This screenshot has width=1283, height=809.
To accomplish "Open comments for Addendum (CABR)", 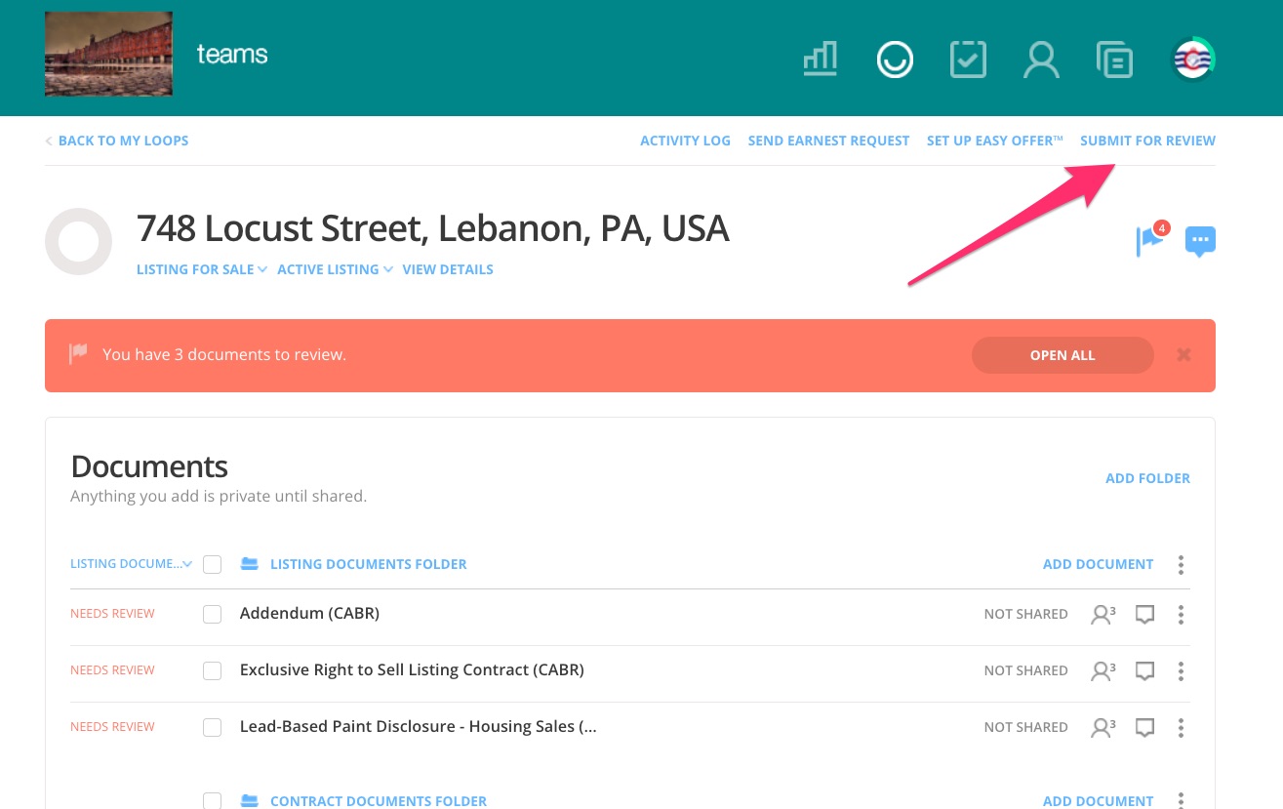I will coord(1145,615).
